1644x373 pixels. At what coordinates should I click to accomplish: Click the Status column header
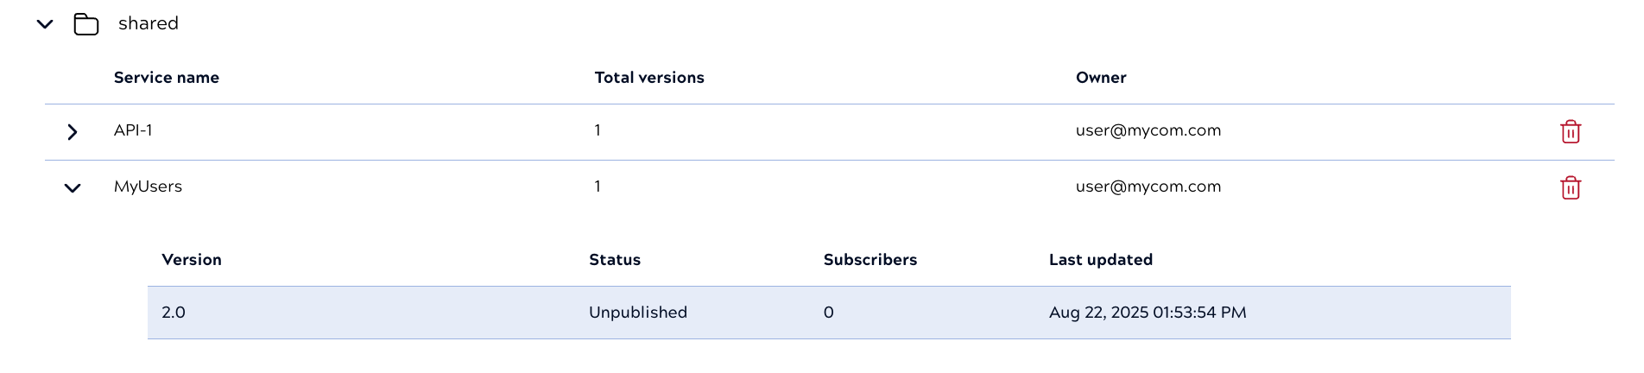(615, 260)
